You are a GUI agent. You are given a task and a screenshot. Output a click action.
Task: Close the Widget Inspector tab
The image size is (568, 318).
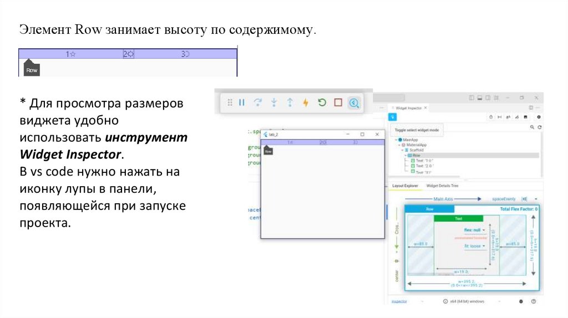[x=424, y=107]
